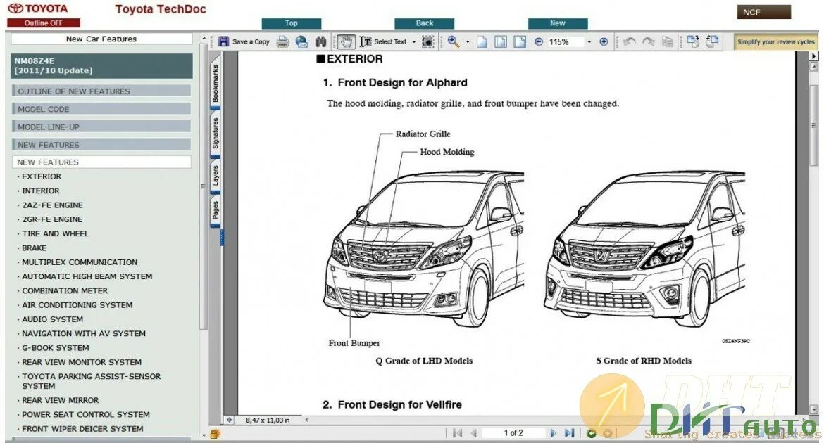This screenshot has width=824, height=443.
Task: Open Zoom tool dropdown arrow
Action: [468, 41]
